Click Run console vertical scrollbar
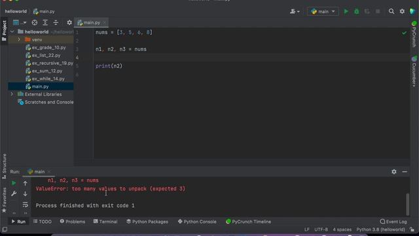 click(407, 205)
